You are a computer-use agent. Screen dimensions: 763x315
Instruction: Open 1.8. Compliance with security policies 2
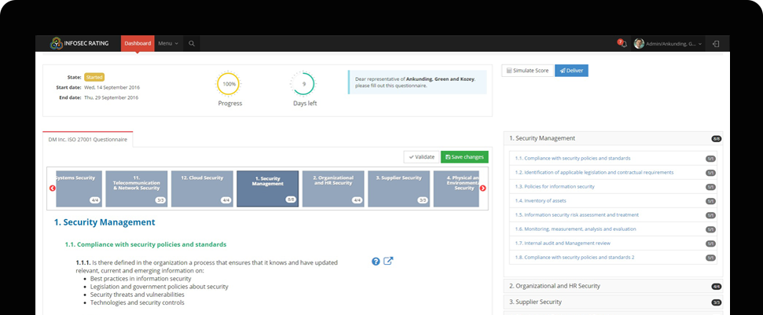click(x=574, y=257)
